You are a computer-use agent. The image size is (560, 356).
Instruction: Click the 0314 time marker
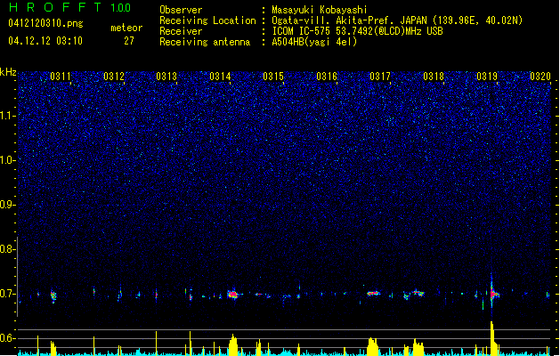point(220,77)
